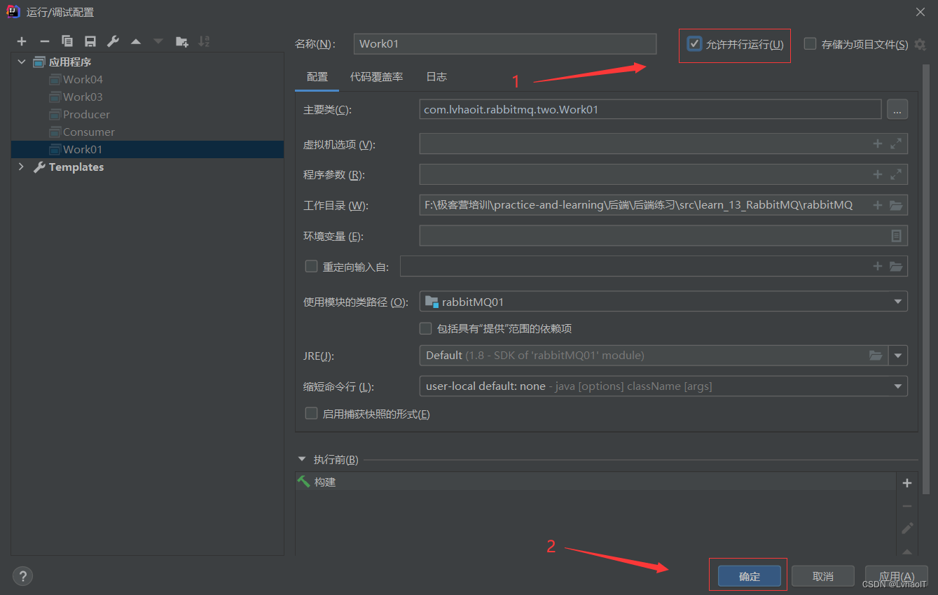Select the 构建 before-launch task

(x=595, y=482)
